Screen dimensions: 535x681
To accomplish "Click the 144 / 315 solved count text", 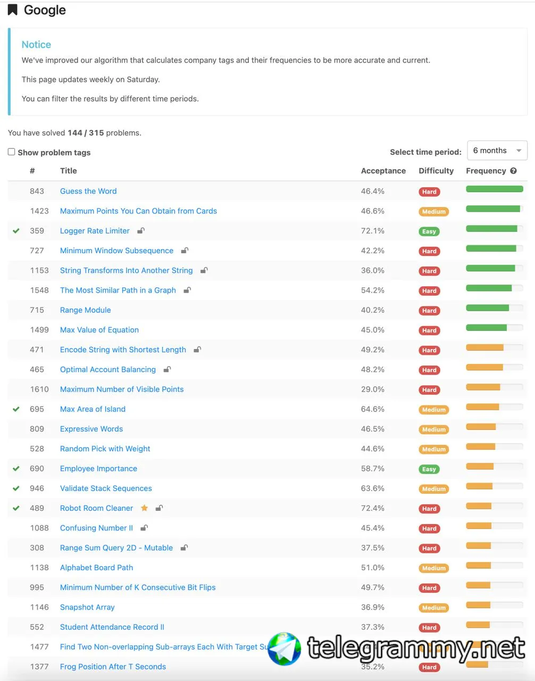I will pyautogui.click(x=86, y=132).
